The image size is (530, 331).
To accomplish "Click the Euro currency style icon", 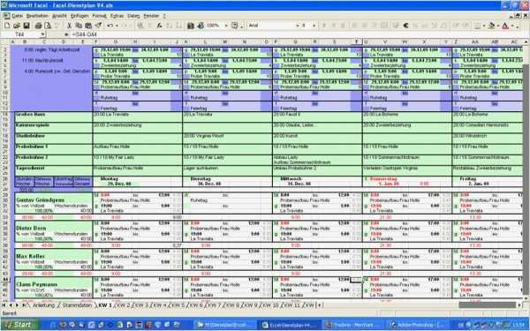I will [x=406, y=26].
